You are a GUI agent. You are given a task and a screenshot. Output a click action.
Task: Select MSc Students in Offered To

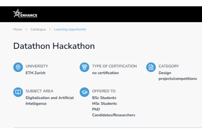(x=104, y=104)
